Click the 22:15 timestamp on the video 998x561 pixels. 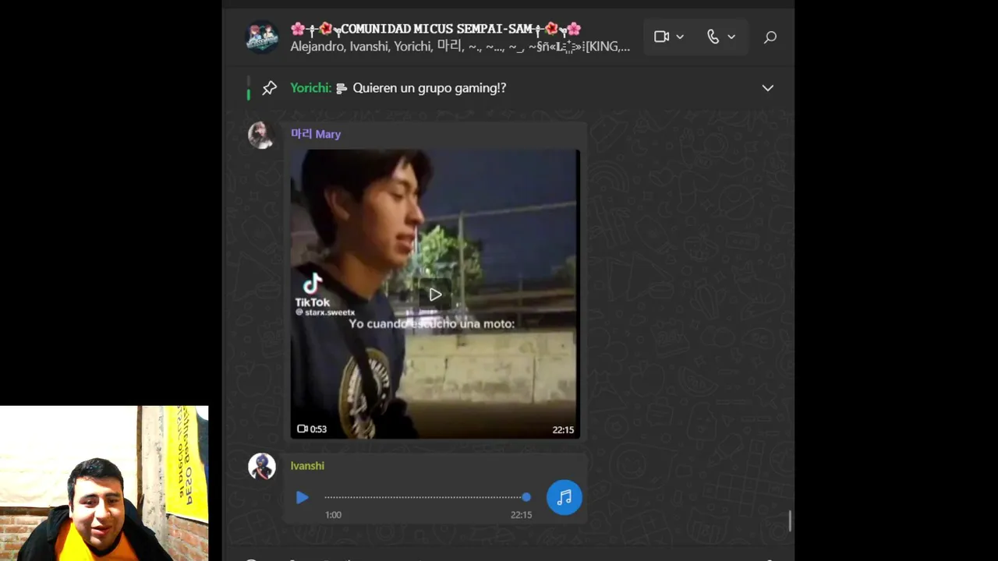[x=563, y=430]
